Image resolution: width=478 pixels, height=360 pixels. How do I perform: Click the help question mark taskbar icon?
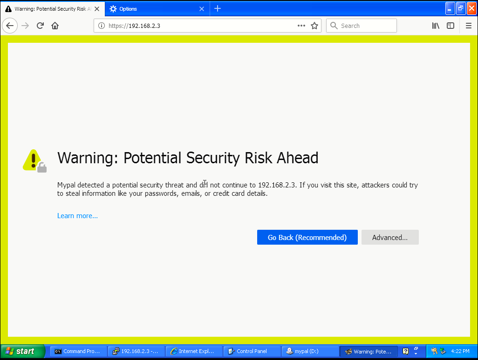pos(405,352)
